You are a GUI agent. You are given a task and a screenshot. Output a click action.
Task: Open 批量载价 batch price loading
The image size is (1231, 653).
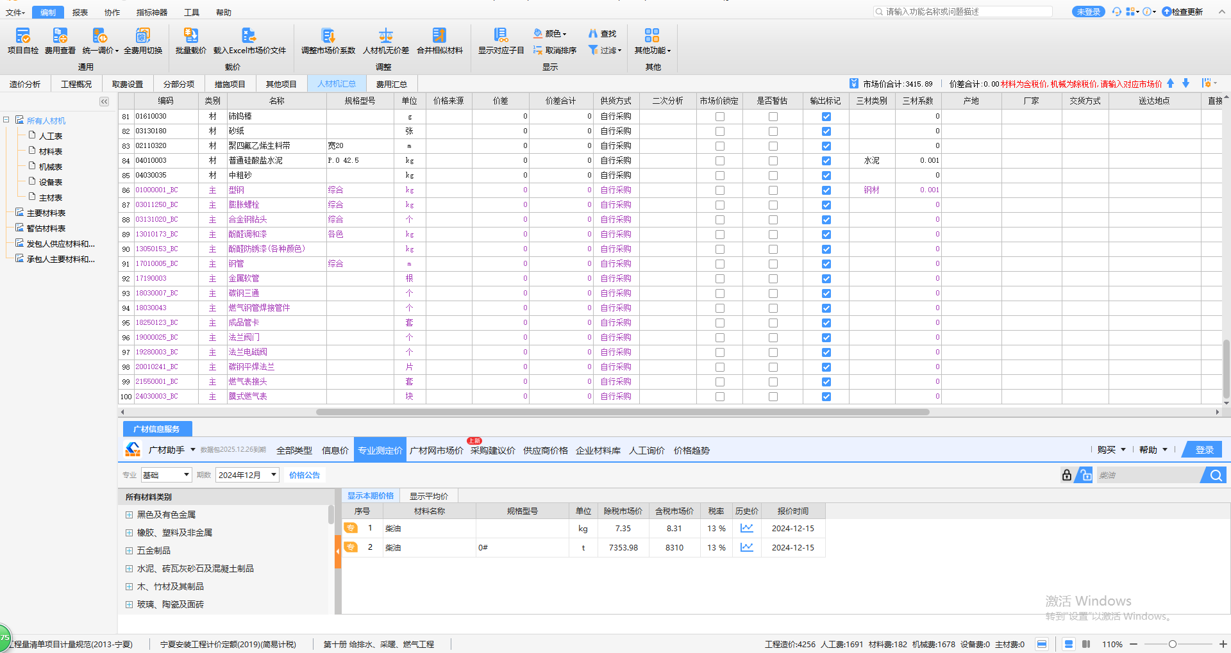191,41
